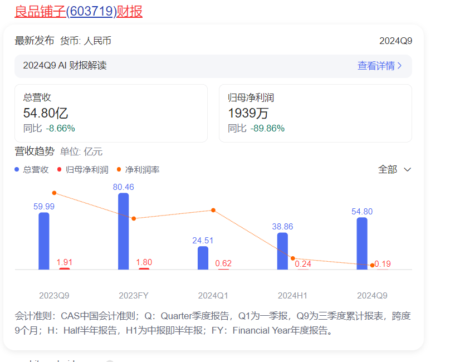Click the 2023Q9 net margin line point
This screenshot has width=460, height=362.
(54, 193)
